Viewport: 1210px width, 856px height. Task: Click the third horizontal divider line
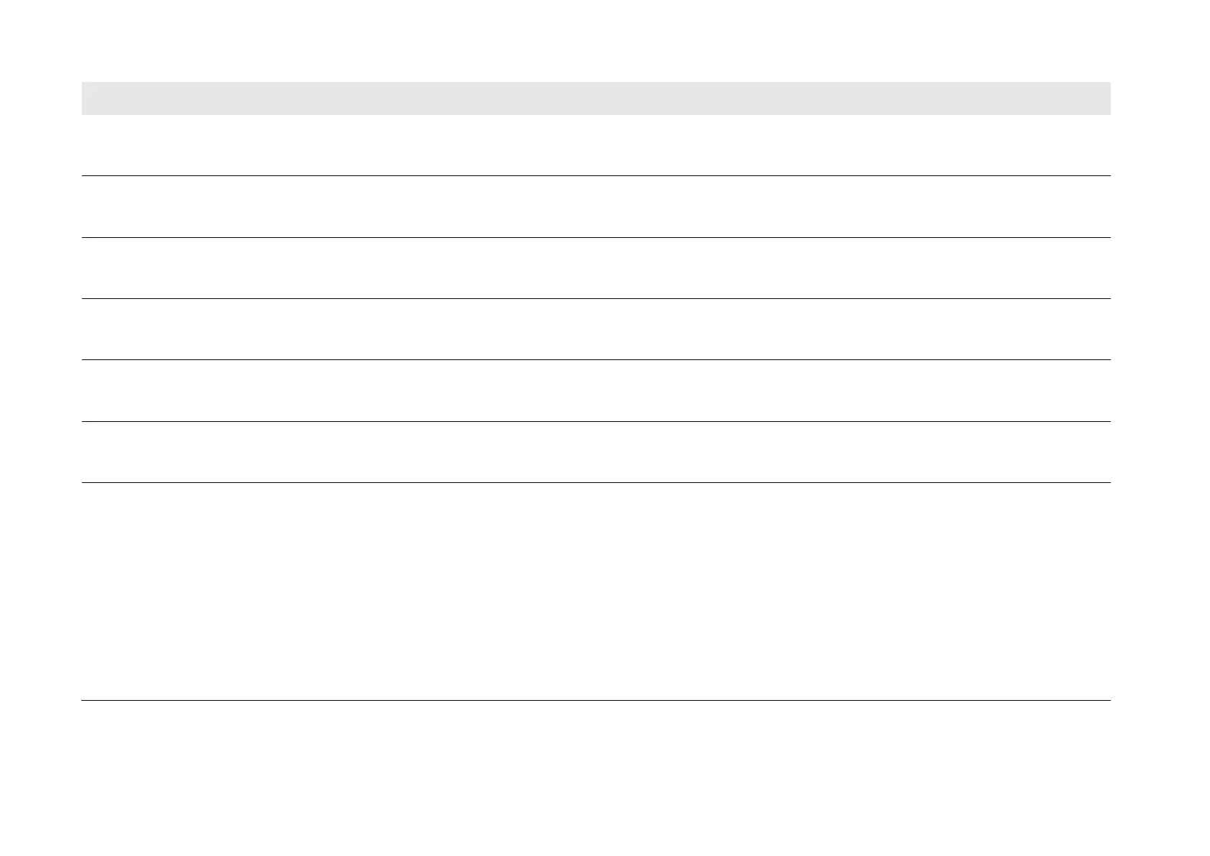tap(596, 298)
